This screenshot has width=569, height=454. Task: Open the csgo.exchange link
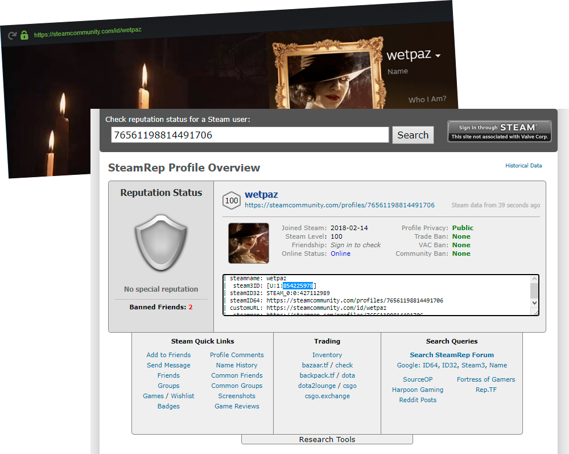[x=327, y=396]
